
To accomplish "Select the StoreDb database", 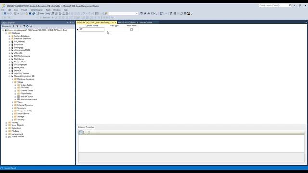I will pos(18,71).
